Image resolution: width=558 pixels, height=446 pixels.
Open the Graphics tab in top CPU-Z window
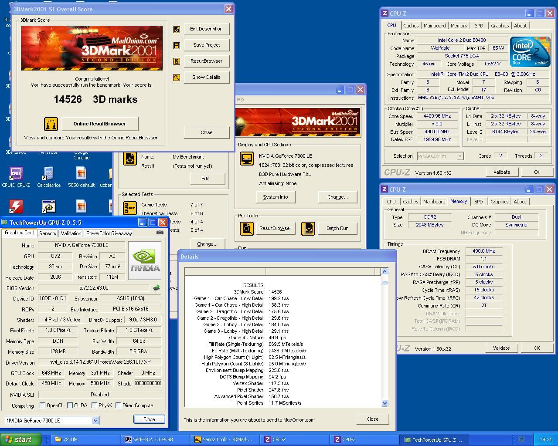(500, 26)
